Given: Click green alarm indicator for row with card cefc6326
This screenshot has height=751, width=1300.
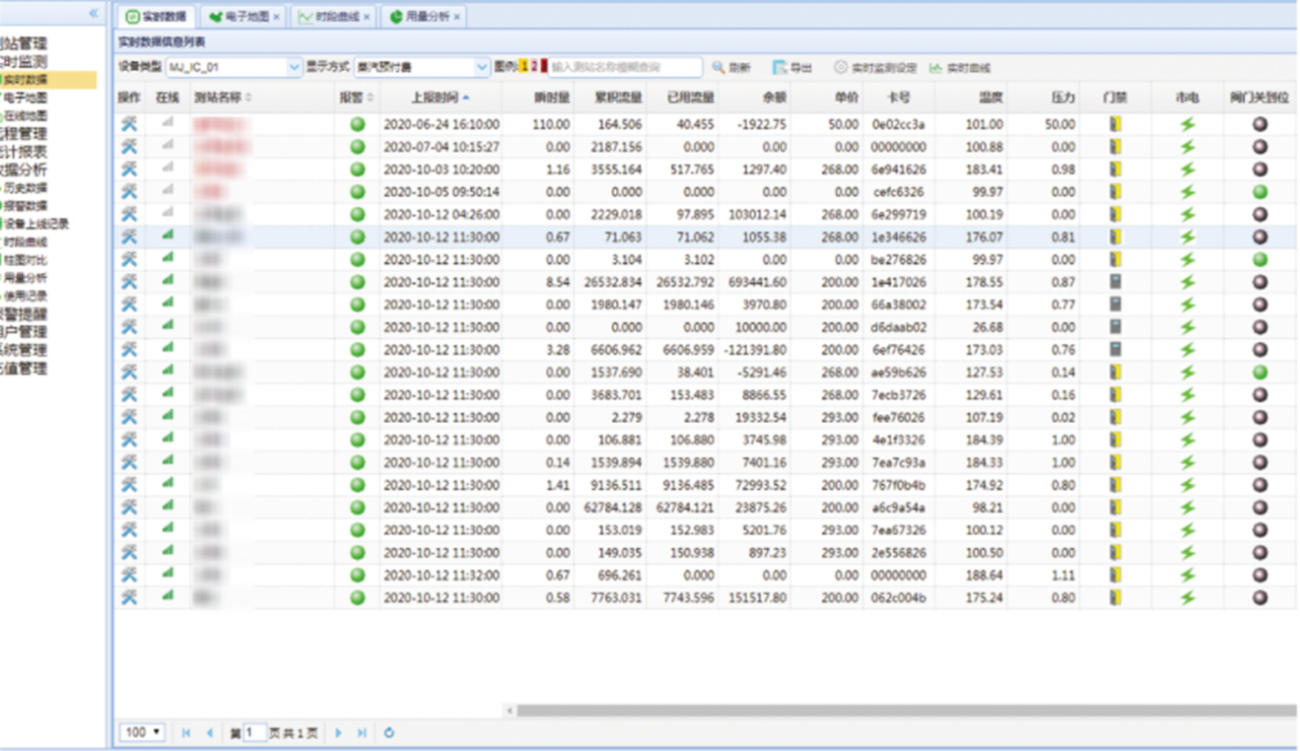Looking at the screenshot, I should [358, 192].
